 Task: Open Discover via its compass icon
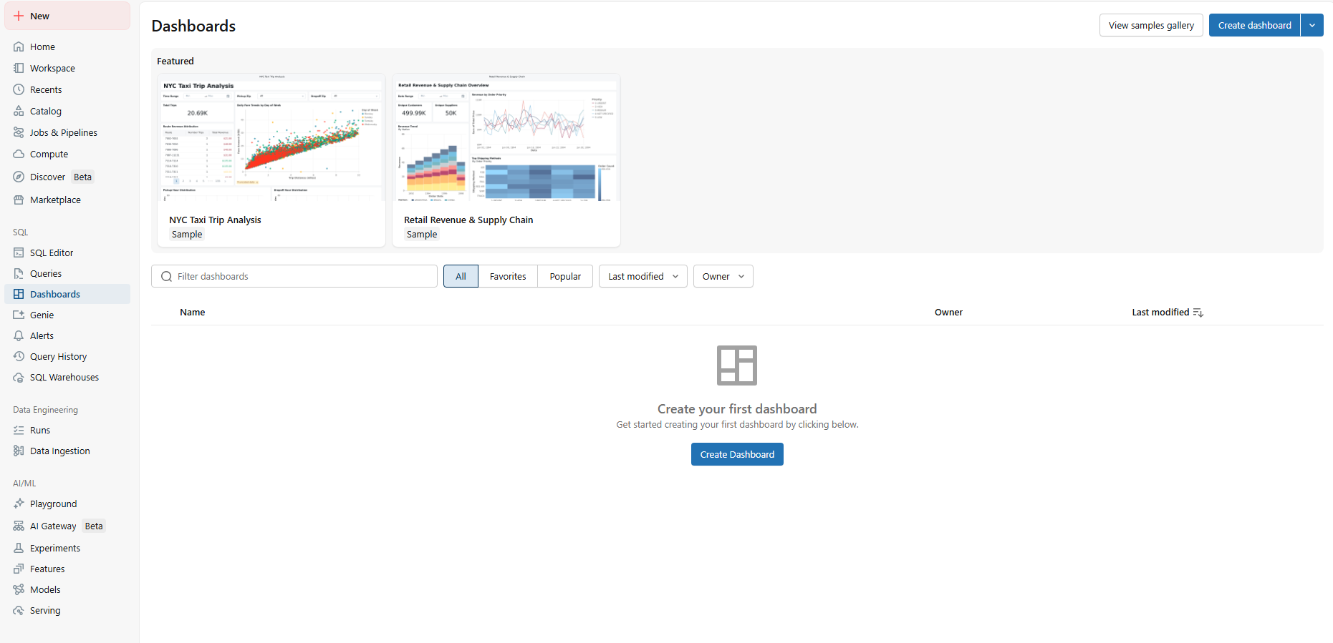click(19, 177)
